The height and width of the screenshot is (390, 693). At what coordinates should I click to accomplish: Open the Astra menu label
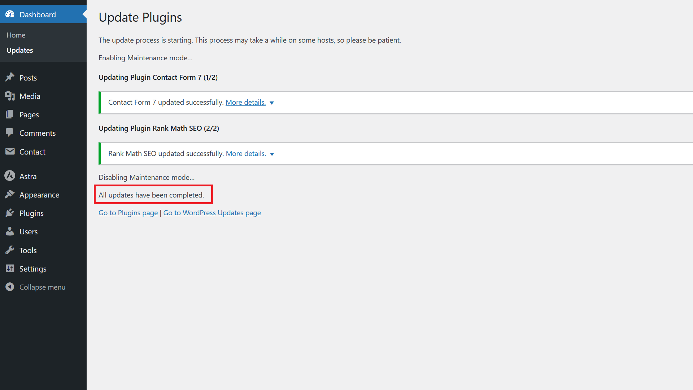(28, 176)
